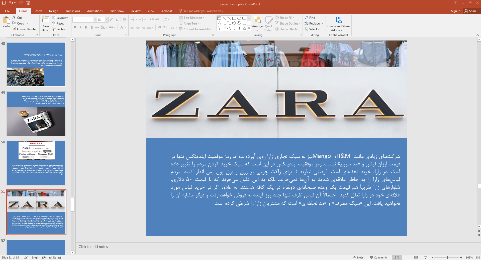Switch to the Slide Show tab
Viewport: 481px width, 260px height.
pyautogui.click(x=117, y=11)
